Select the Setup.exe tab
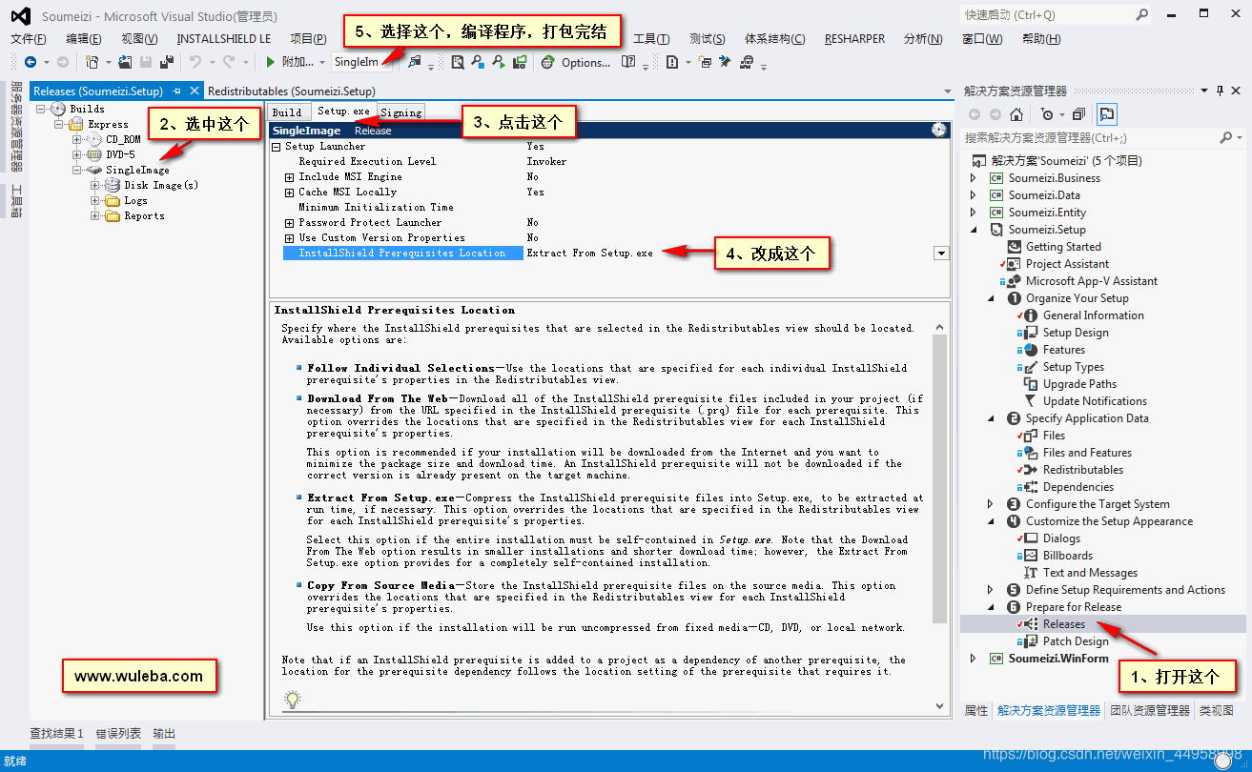This screenshot has width=1252, height=772. point(343,111)
